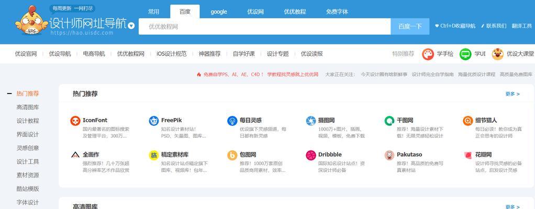Open the 海量优质设计课程 link
This screenshot has width=535, height=209.
[477, 75]
